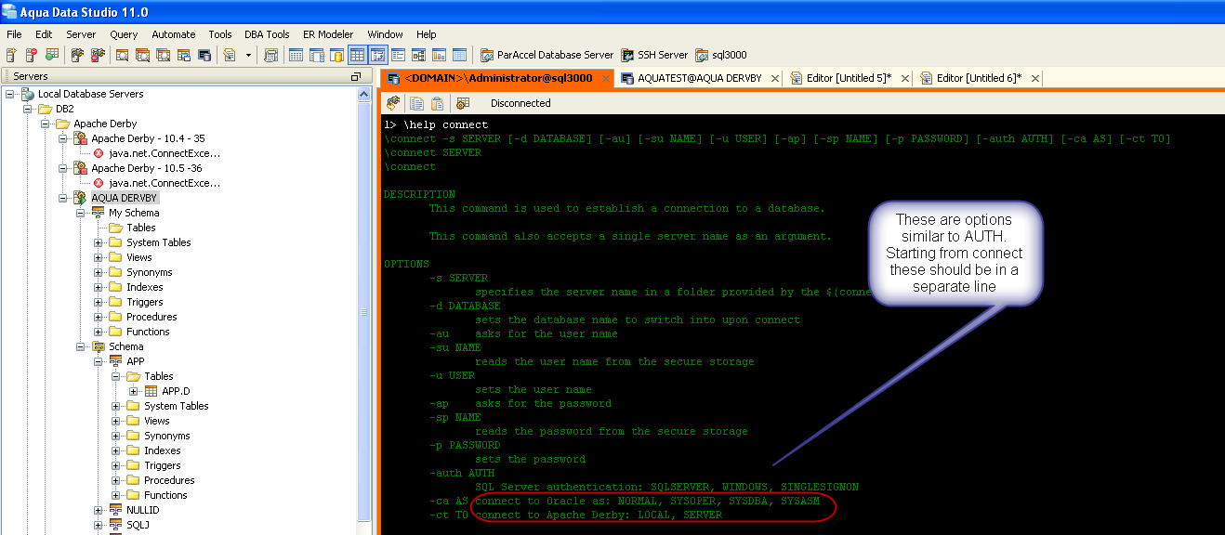Open SSH Server shortcut in toolbar
1225x535 pixels.
point(654,55)
